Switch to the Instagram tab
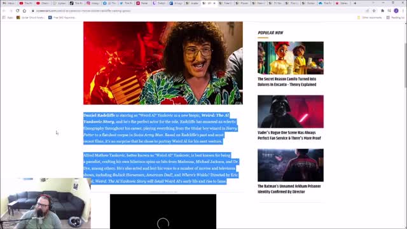This screenshot has width=407, height=229. [x=93, y=3]
